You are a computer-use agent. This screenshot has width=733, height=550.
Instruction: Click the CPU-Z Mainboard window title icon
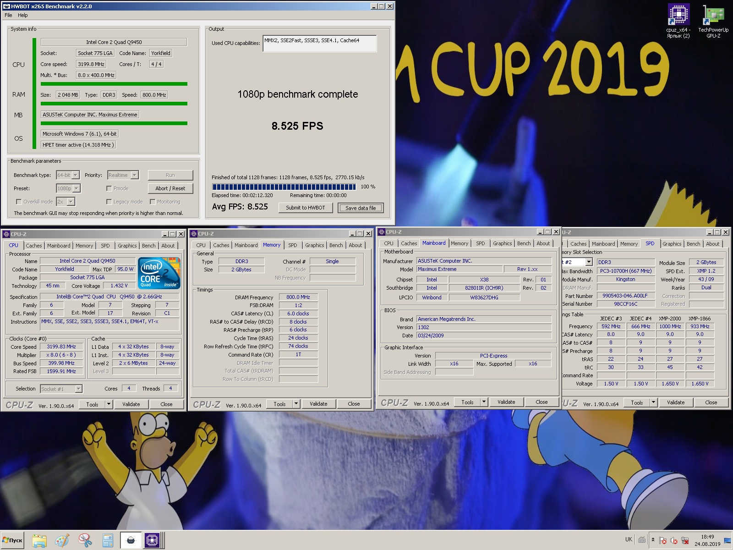pos(382,232)
